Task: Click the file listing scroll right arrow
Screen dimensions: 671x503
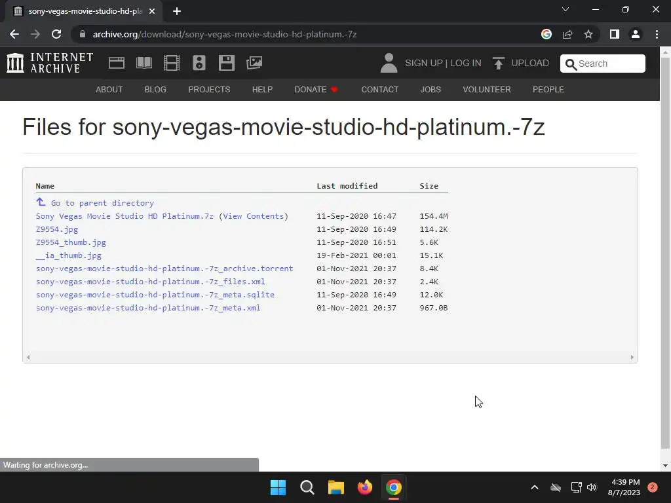Action: [x=632, y=357]
